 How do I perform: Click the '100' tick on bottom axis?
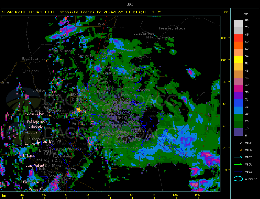[175, 195]
